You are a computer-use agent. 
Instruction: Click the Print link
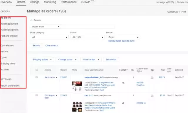click(184, 12)
